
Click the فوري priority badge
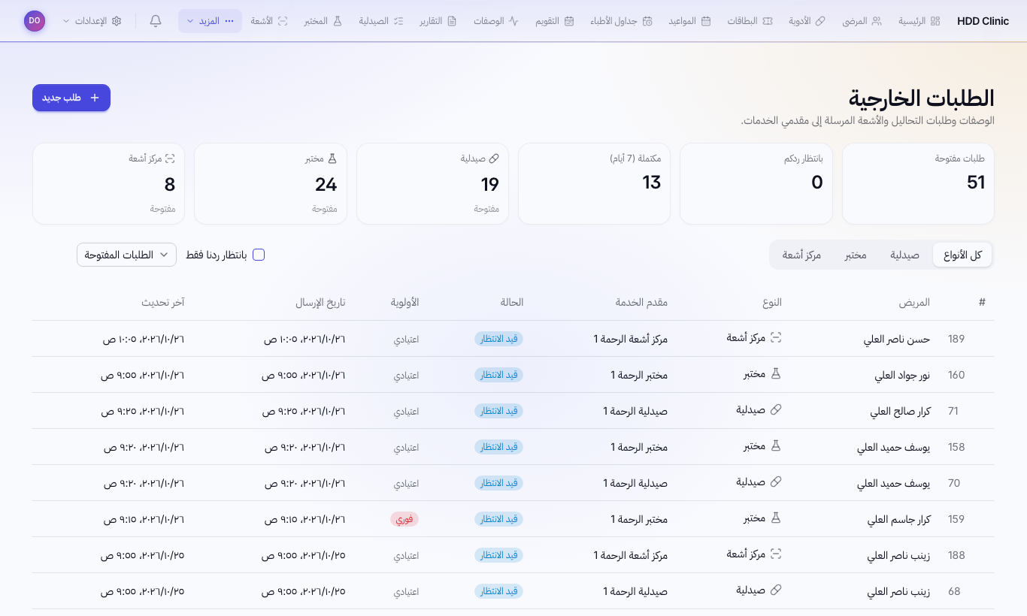pyautogui.click(x=404, y=519)
